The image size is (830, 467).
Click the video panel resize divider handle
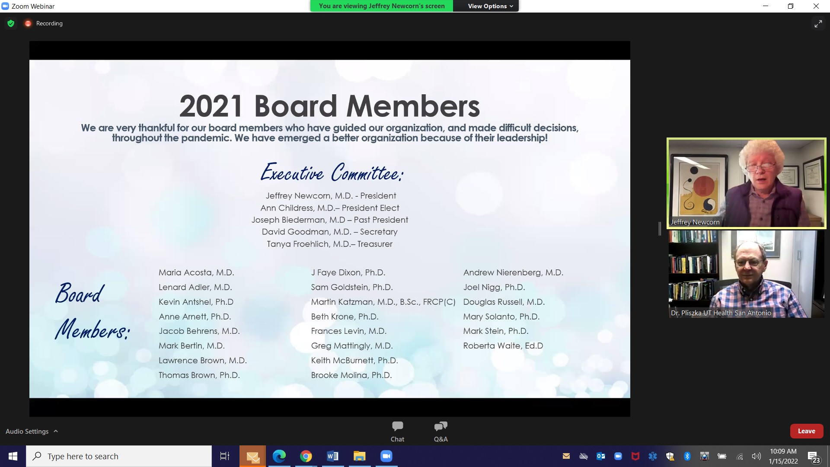pos(660,228)
